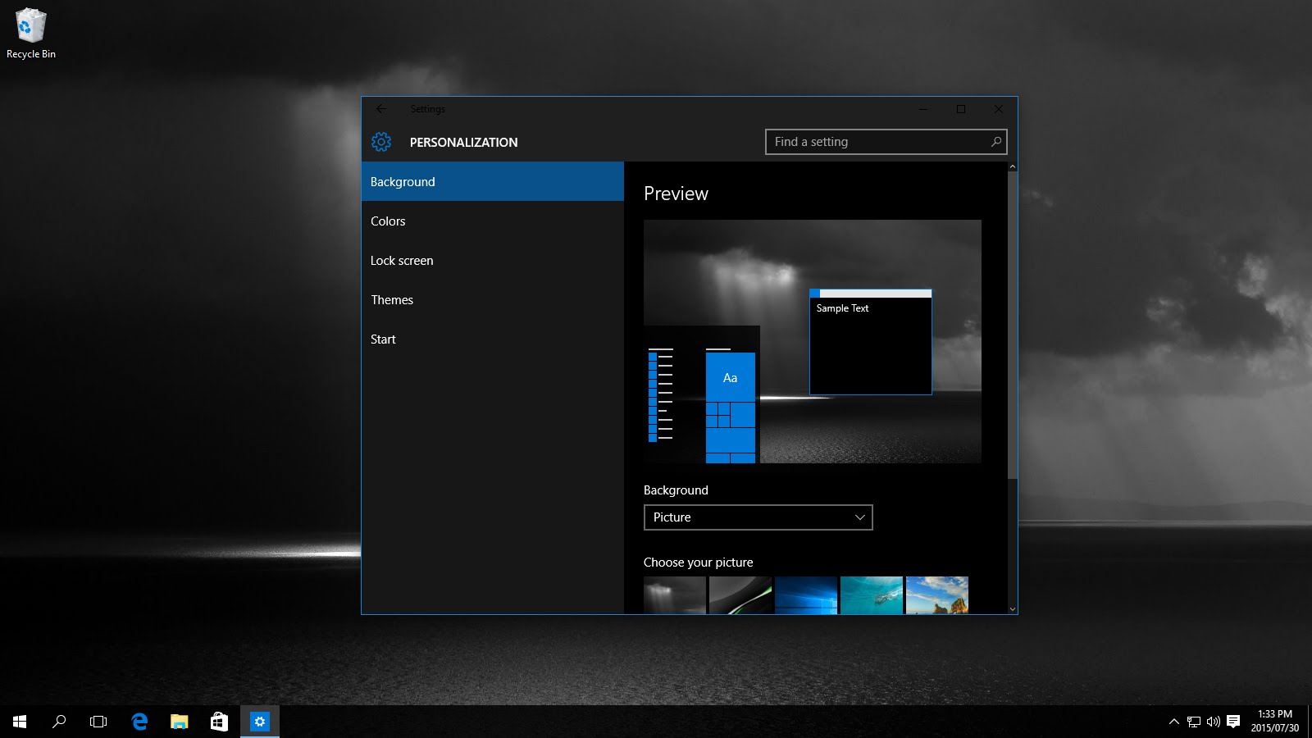Screen dimensions: 1312x738
Task: Open File Explorer from the taskbar
Action: click(x=179, y=722)
